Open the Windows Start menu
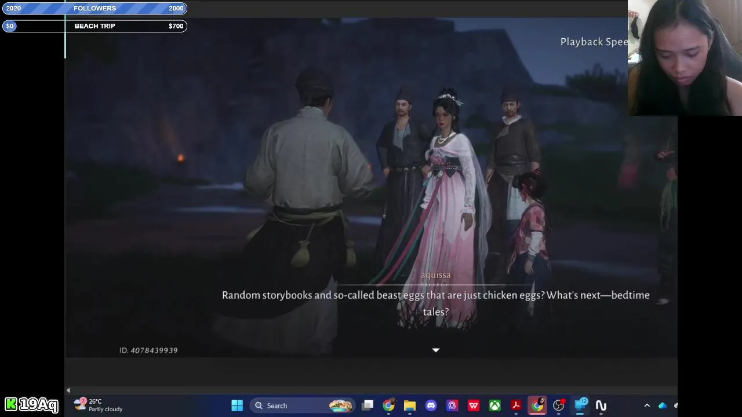Image resolution: width=742 pixels, height=417 pixels. 237,405
